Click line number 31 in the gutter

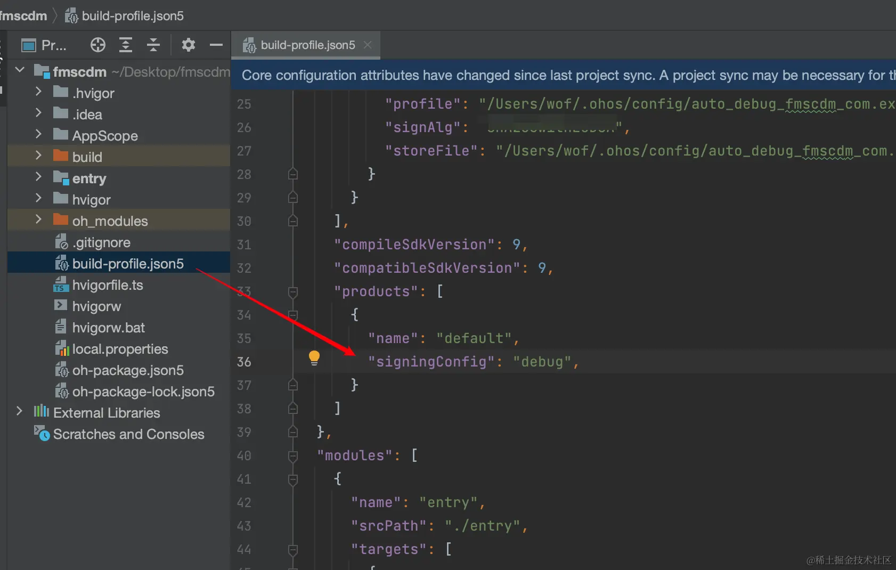(244, 245)
